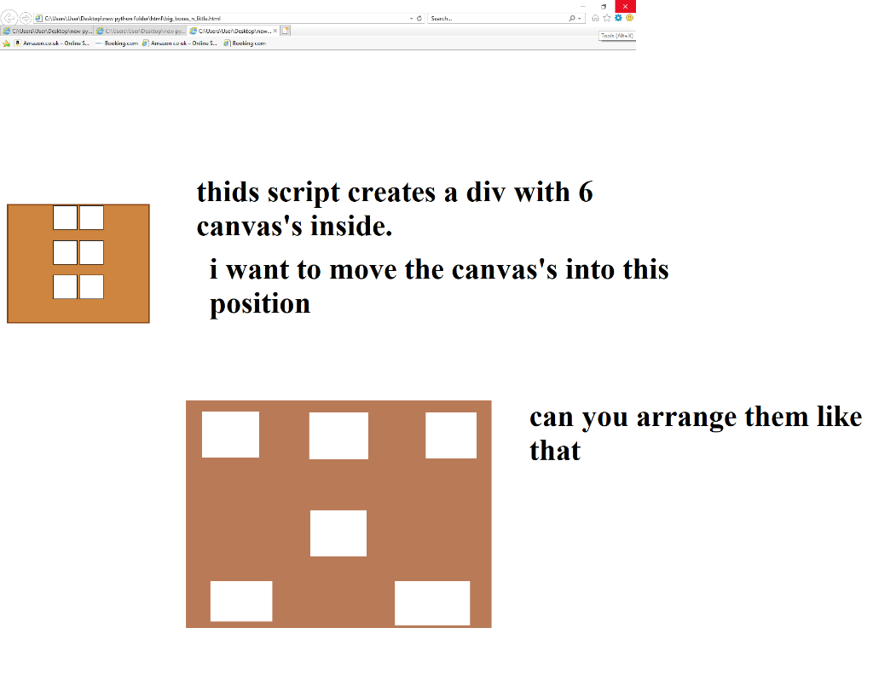
Task: Click the Back navigation arrow
Action: pyautogui.click(x=8, y=17)
